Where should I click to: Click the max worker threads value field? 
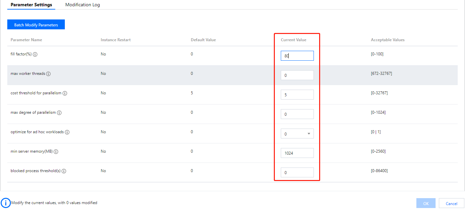[x=297, y=75]
